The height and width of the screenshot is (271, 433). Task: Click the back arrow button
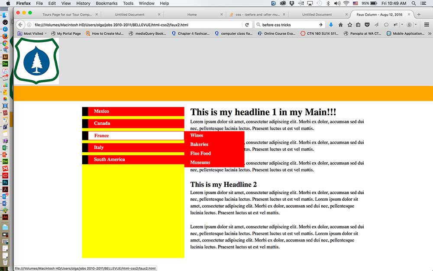[20, 25]
